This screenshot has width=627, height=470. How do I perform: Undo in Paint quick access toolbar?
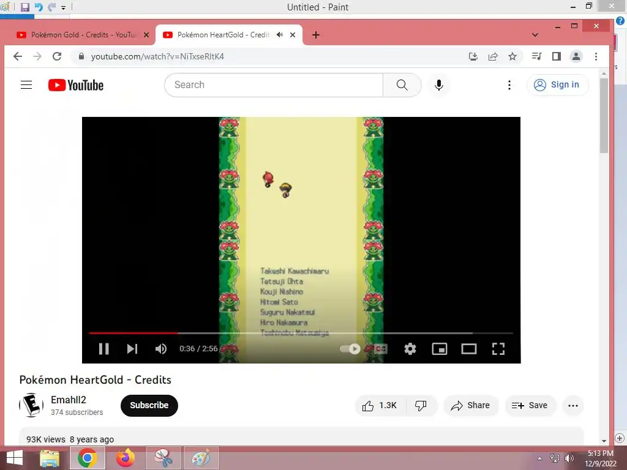click(x=39, y=7)
